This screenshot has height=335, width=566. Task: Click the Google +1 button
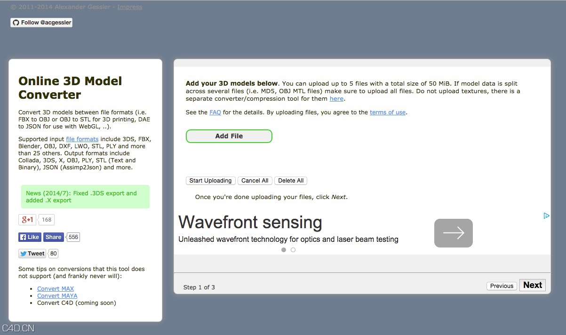tap(27, 220)
